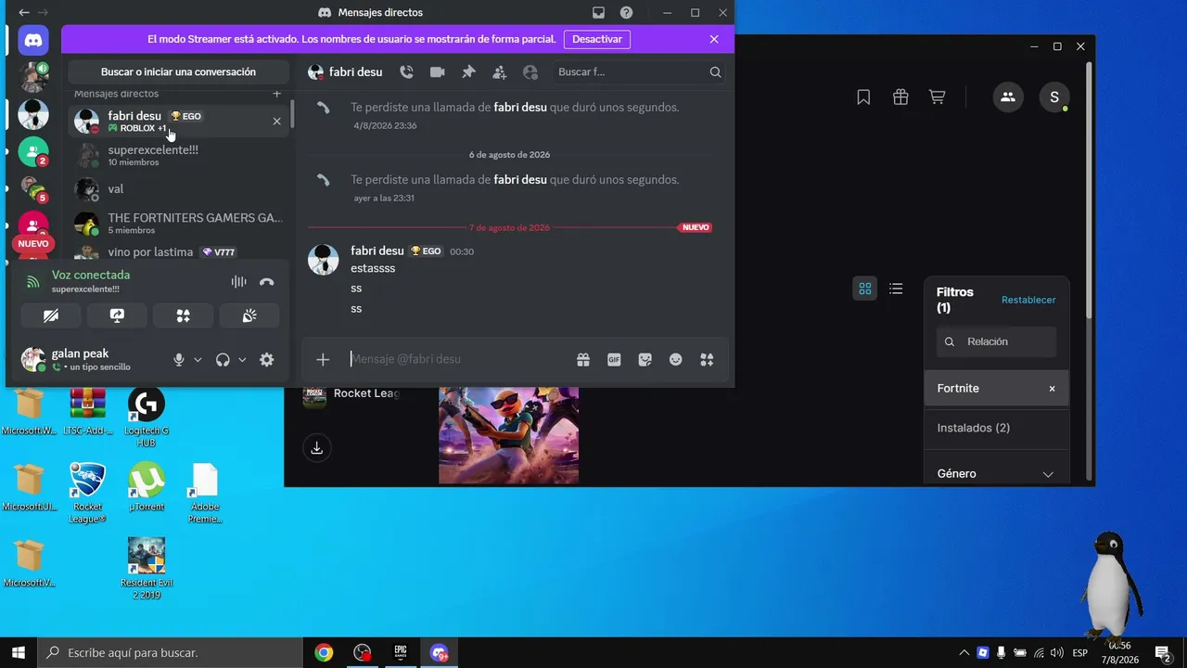Create a new direct message with plus
Viewport: 1187px width, 668px height.
point(276,94)
